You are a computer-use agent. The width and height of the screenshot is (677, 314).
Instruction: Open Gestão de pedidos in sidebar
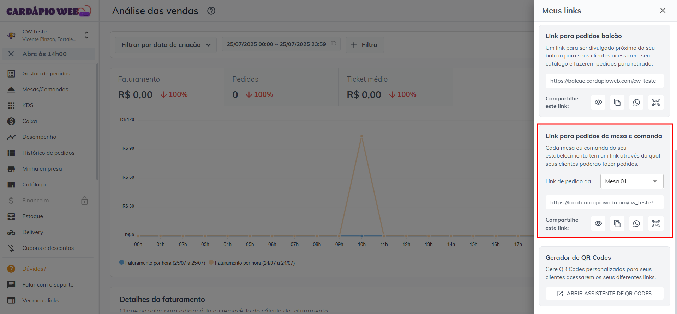pos(46,74)
